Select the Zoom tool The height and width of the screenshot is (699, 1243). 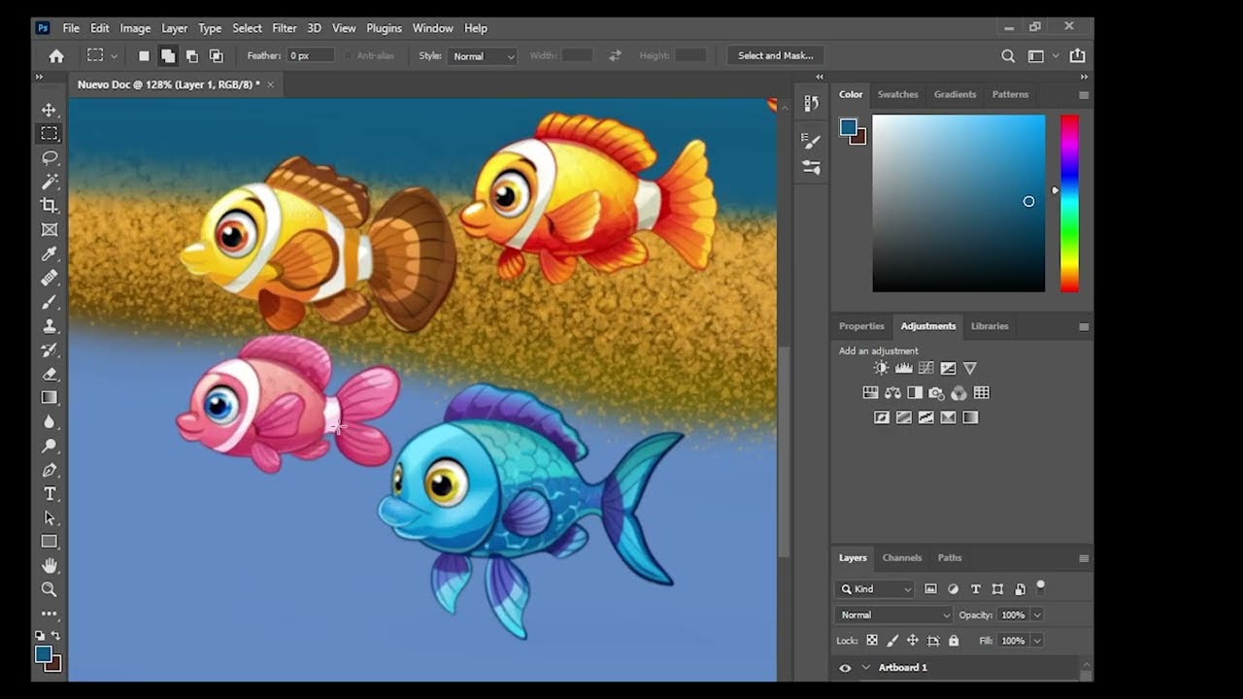click(x=50, y=589)
